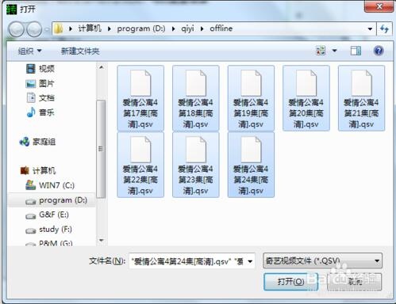
Task: Open 音乐 library in the sidebar
Action: 47,112
